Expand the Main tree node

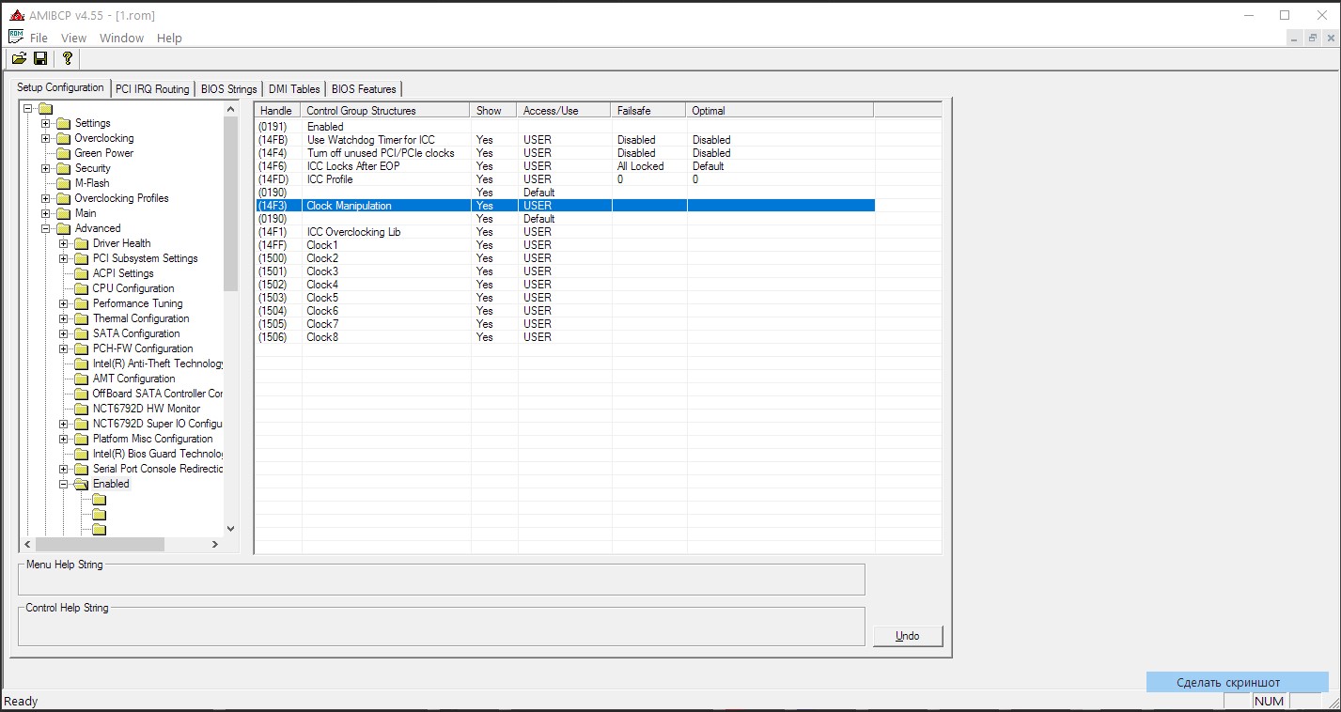coord(45,213)
